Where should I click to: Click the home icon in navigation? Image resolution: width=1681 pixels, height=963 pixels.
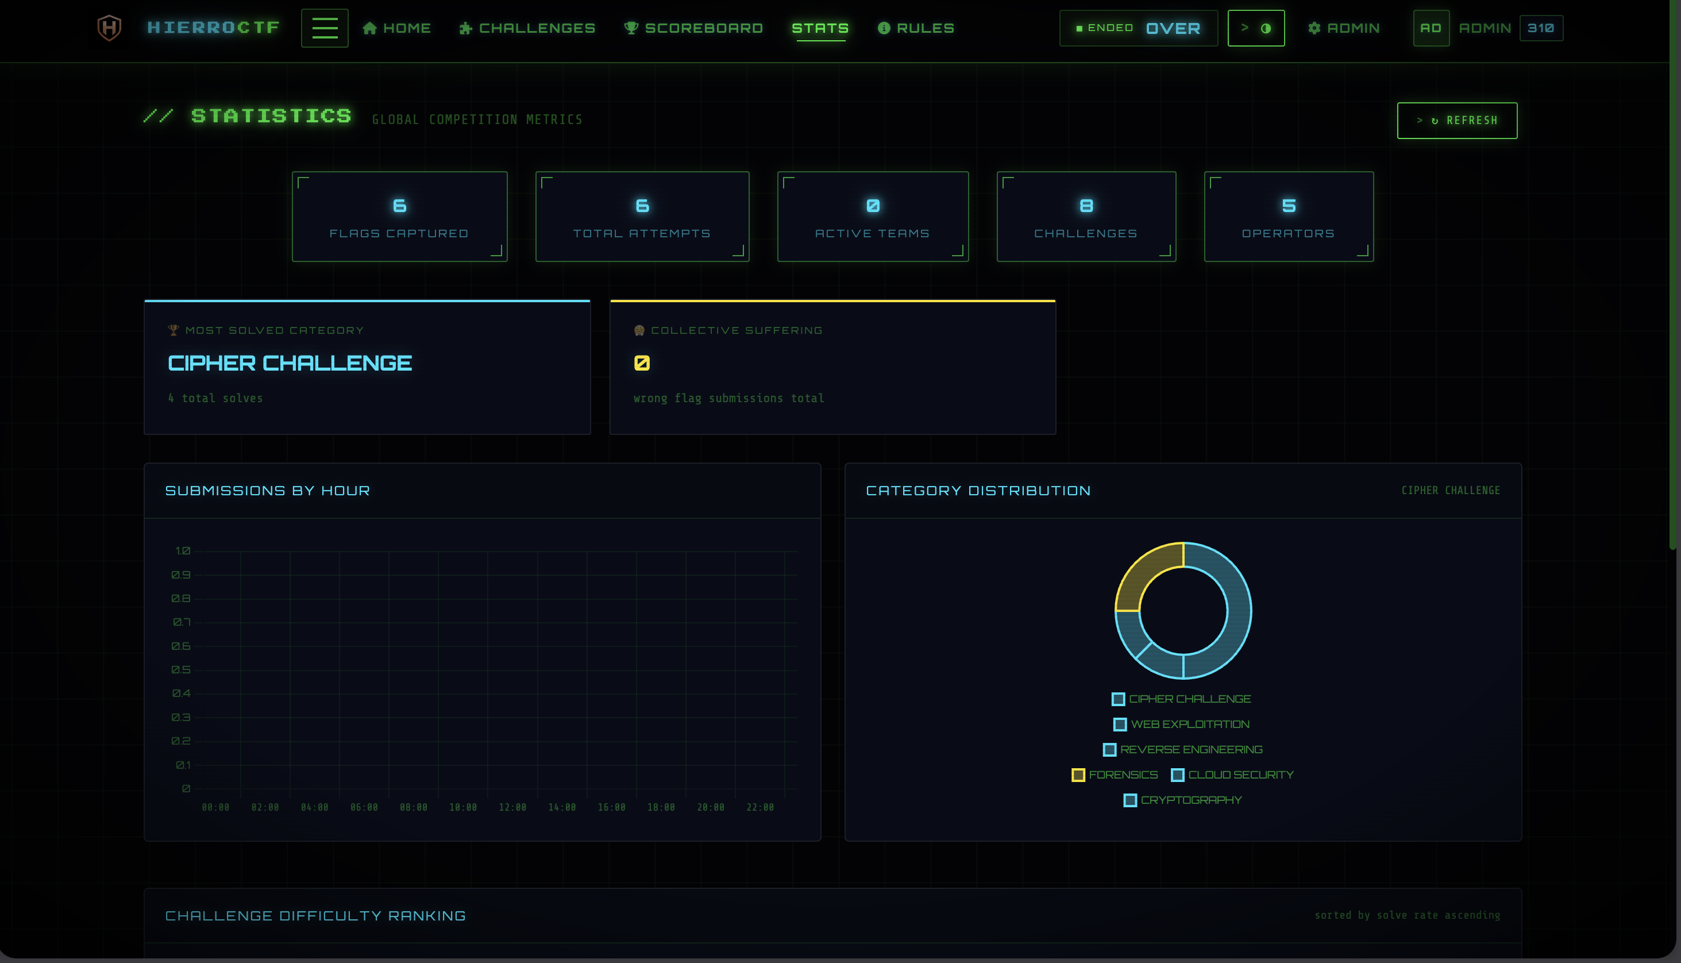[x=369, y=28]
